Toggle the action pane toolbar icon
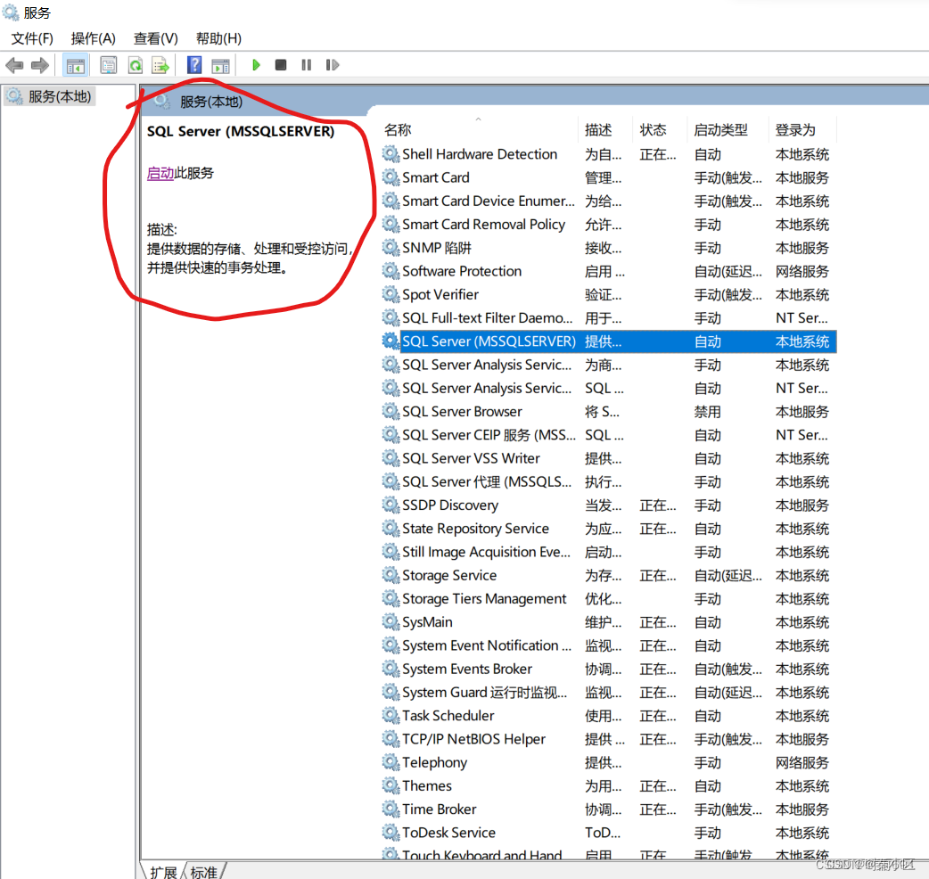This screenshot has width=929, height=879. pyautogui.click(x=220, y=65)
